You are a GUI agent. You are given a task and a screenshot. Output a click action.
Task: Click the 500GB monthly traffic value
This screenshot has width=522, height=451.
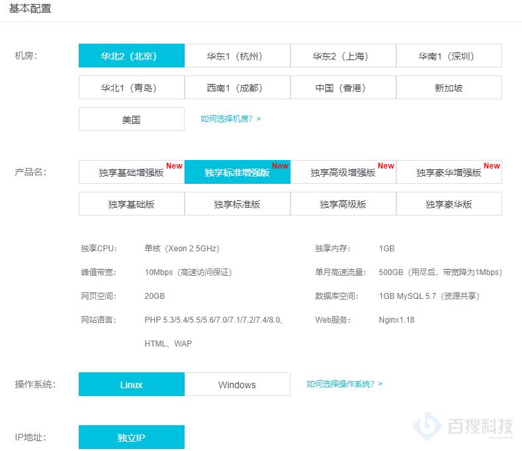click(441, 272)
